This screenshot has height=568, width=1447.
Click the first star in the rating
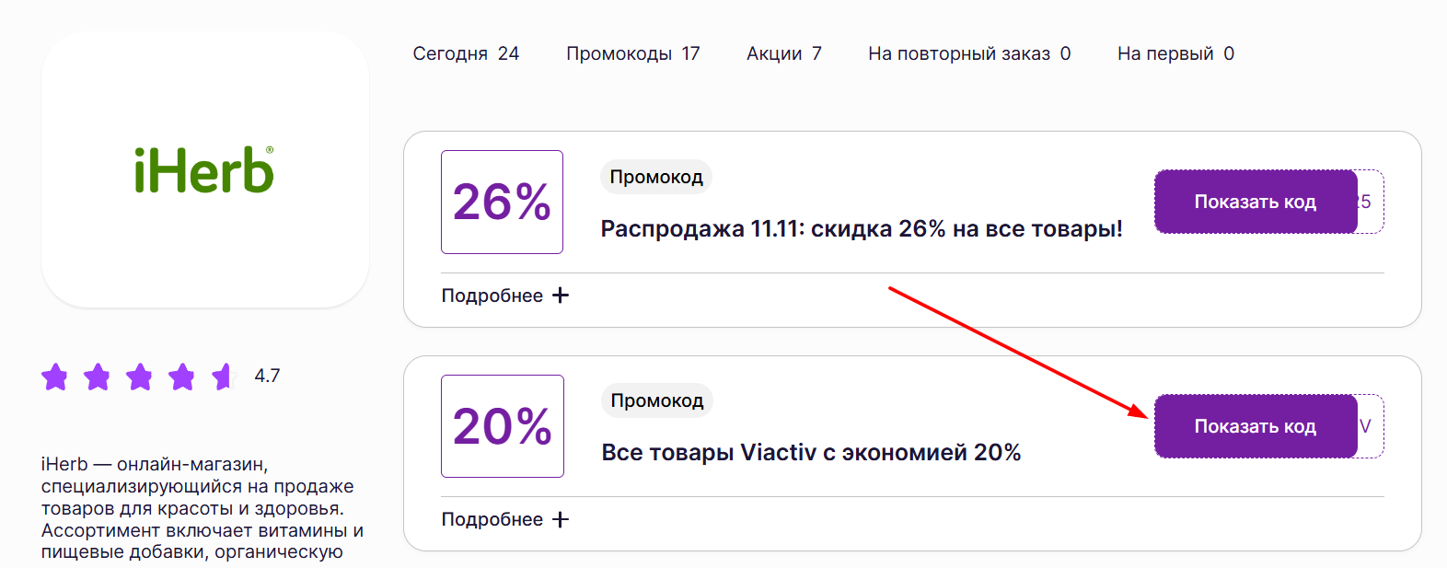pos(54,376)
